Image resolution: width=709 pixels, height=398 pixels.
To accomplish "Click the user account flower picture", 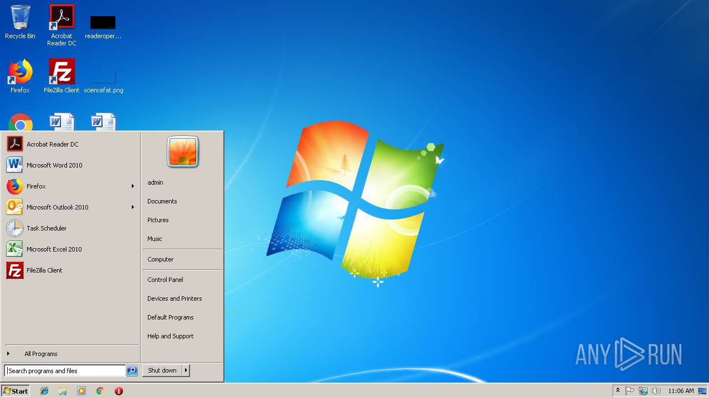I will pos(183,152).
